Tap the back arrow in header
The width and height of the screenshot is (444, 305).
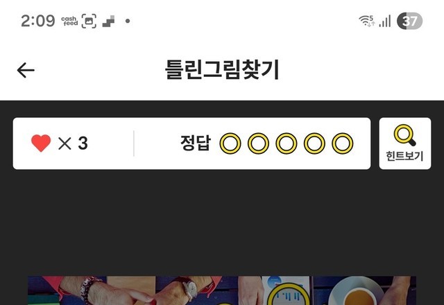coord(26,70)
